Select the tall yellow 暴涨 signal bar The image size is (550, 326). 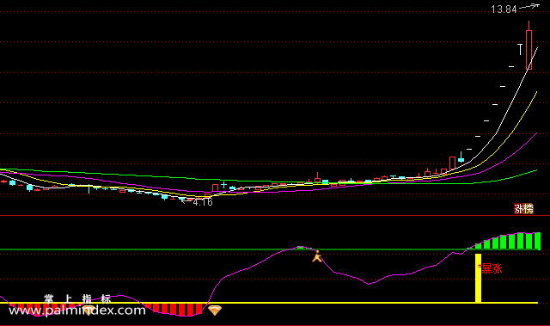[478, 278]
